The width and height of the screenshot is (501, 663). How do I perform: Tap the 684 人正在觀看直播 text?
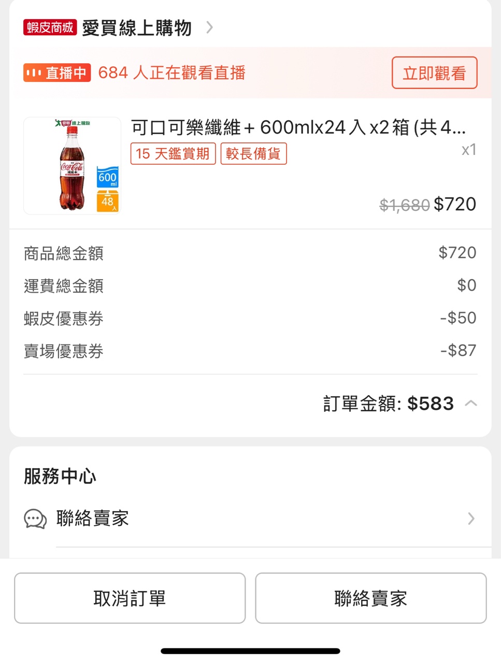[x=171, y=73]
